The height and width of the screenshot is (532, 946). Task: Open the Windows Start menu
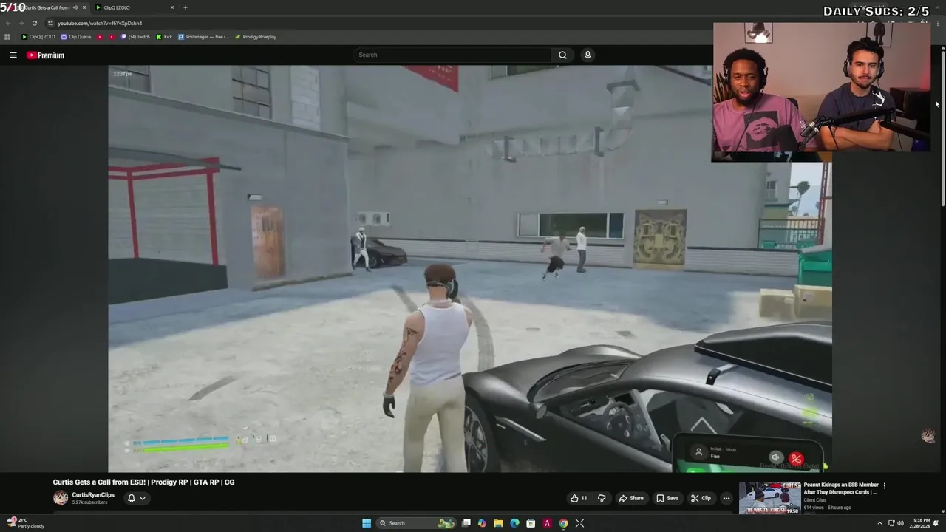point(367,523)
